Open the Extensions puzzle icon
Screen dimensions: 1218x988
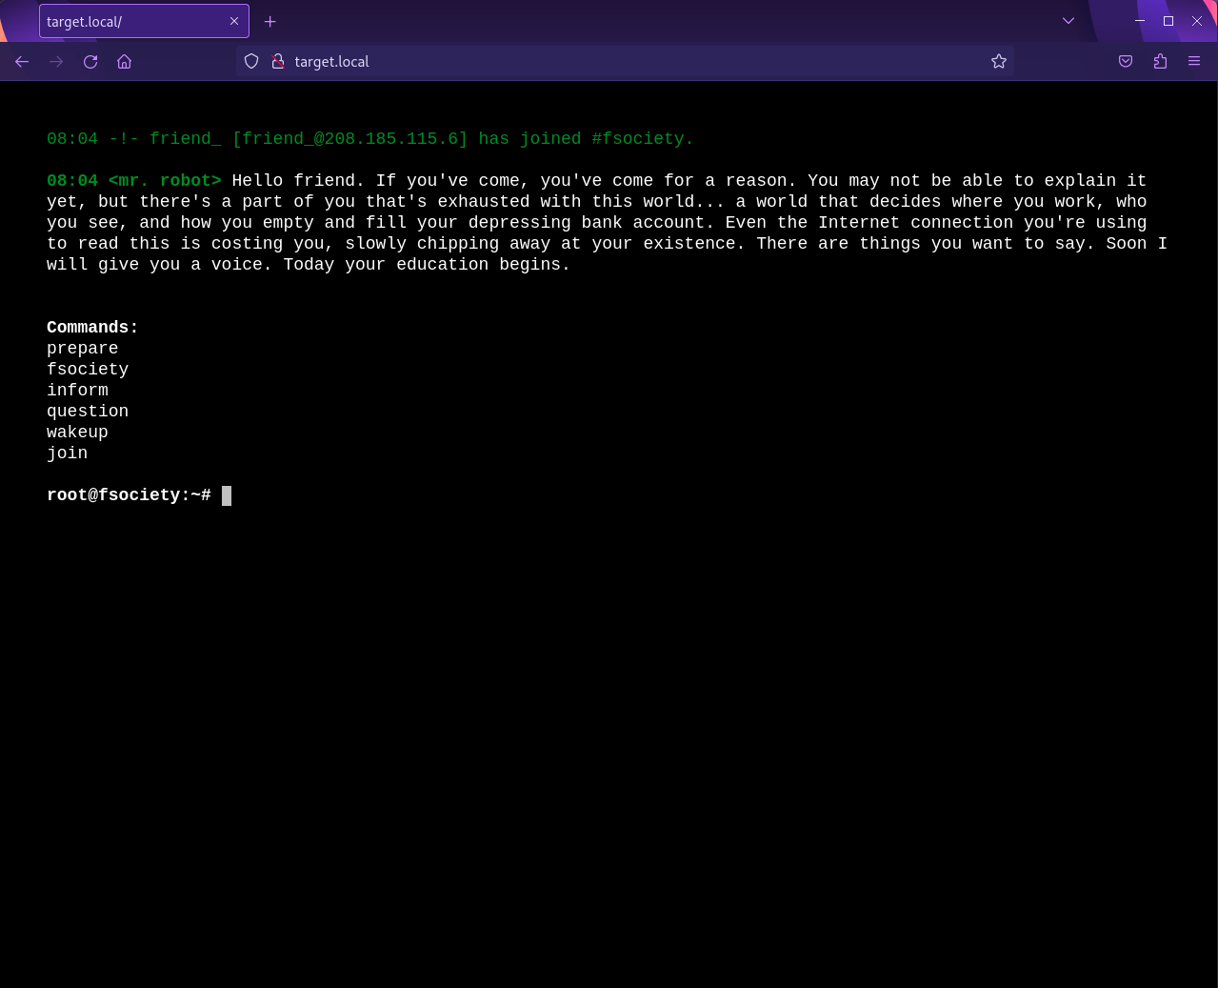pos(1160,62)
